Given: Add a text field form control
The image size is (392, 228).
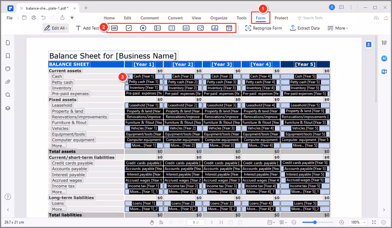Looking at the screenshot, I should click(x=114, y=28).
